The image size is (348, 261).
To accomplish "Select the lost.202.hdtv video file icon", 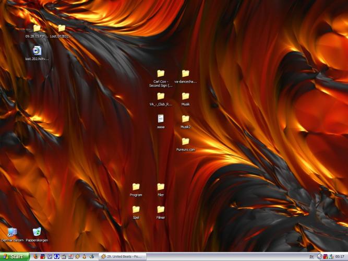I will click(x=37, y=51).
